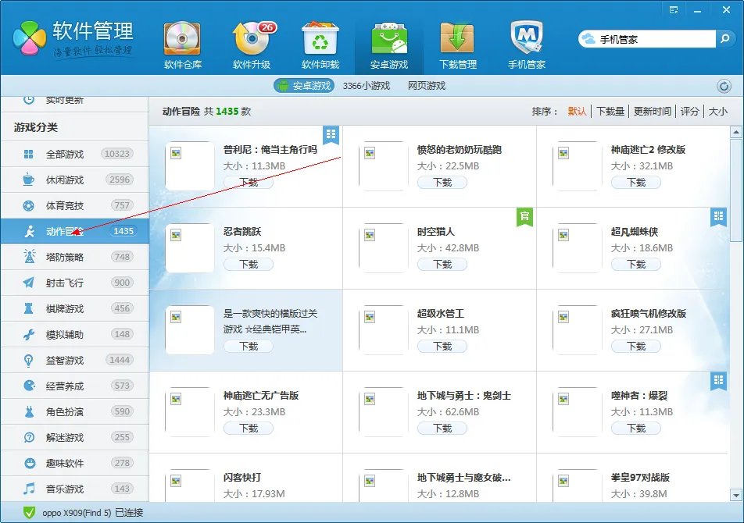Open the main menu icon in title bar
Image resolution: width=744 pixels, height=523 pixels.
click(x=674, y=10)
